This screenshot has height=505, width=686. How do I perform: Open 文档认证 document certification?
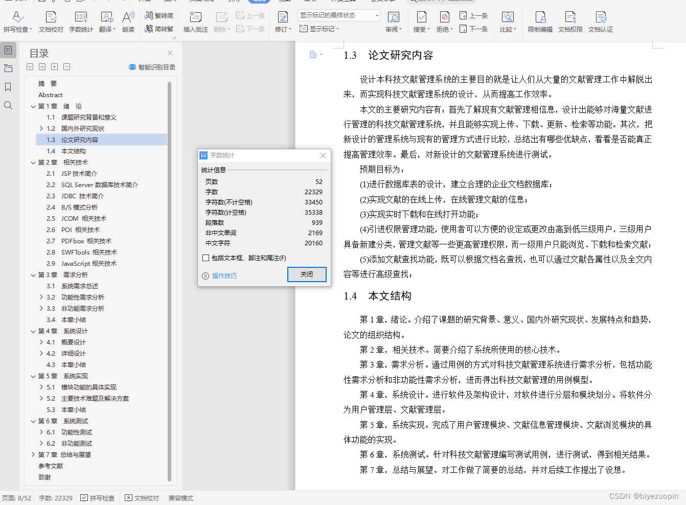click(x=601, y=22)
